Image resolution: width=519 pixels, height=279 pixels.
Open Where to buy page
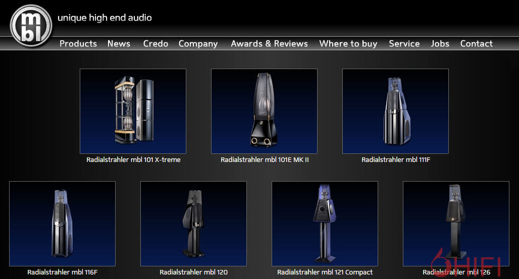348,44
